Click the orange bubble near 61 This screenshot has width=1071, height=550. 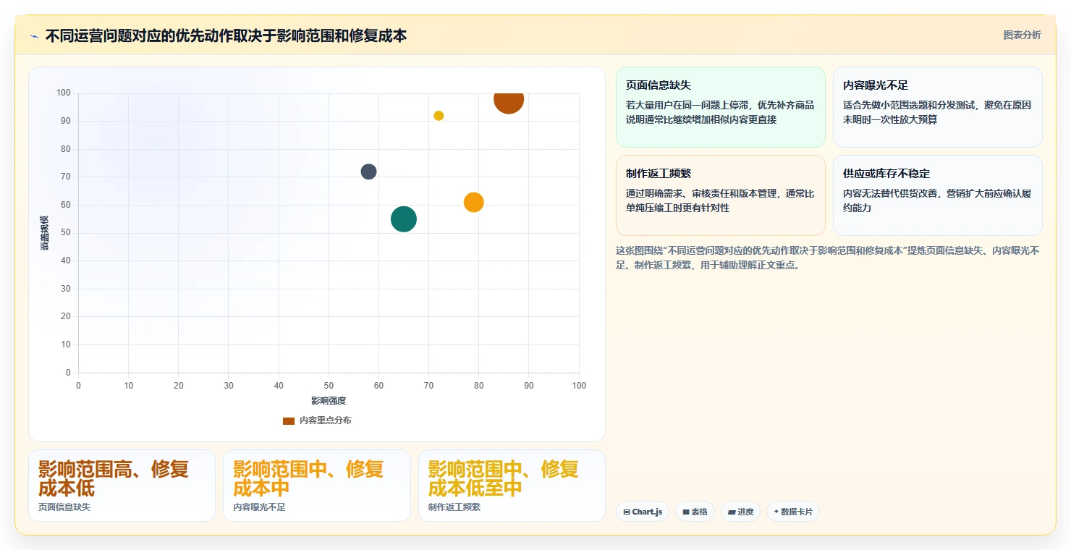[473, 203]
